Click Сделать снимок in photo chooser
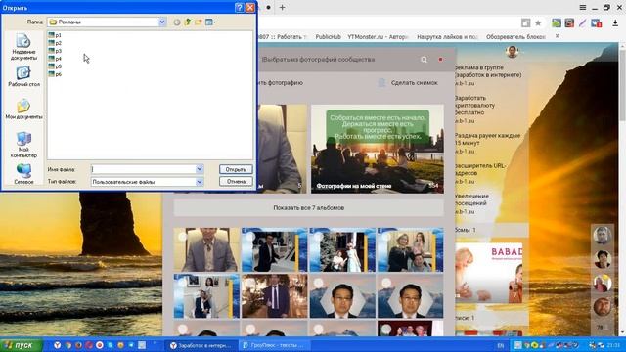This screenshot has width=626, height=352. (408, 82)
